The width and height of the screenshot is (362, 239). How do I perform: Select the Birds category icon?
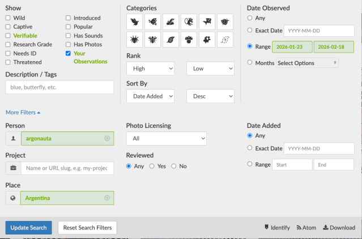click(x=134, y=22)
